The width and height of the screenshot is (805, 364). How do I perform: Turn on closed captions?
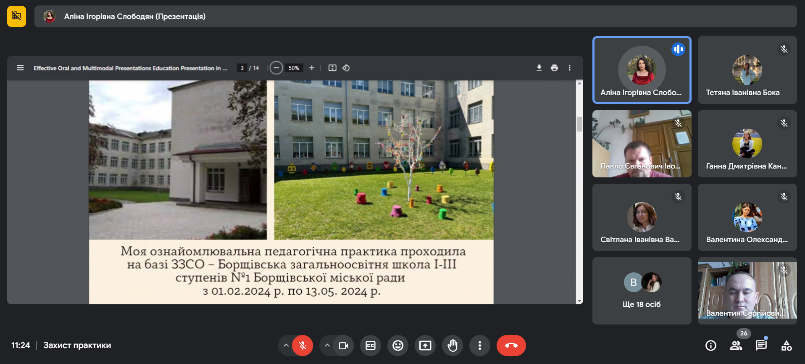click(371, 346)
